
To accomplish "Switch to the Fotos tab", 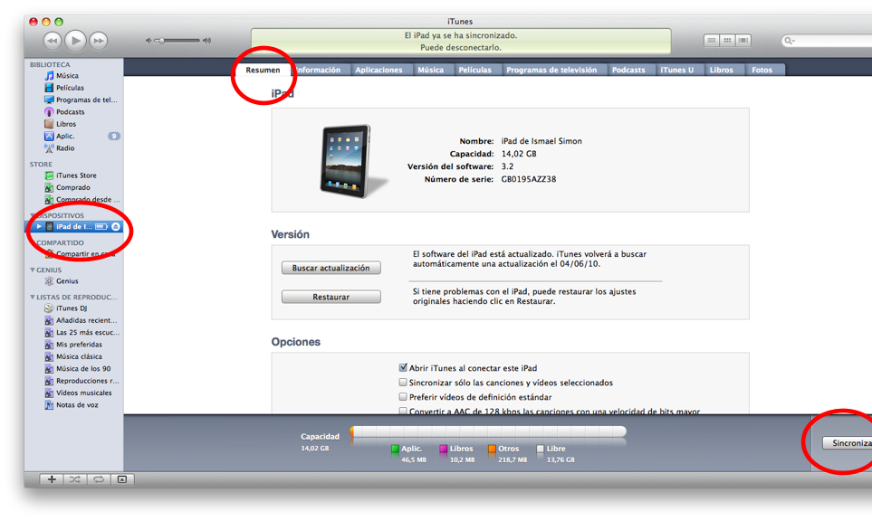I will 762,70.
